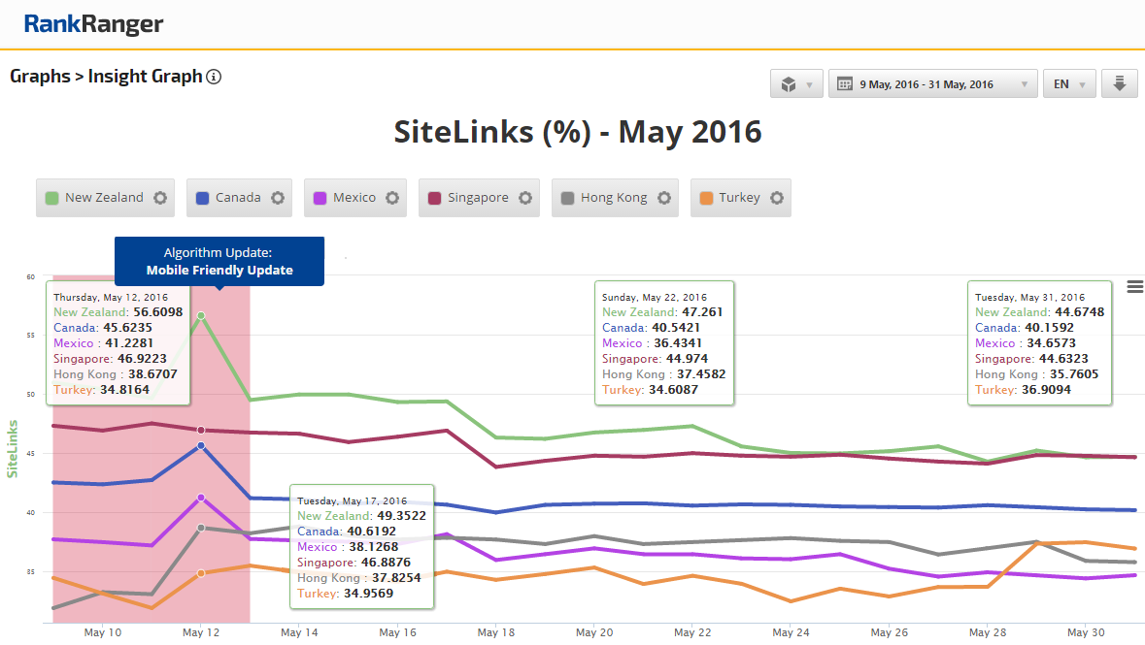This screenshot has height=645, width=1145.
Task: Open the EN language dropdown
Action: 1069,84
